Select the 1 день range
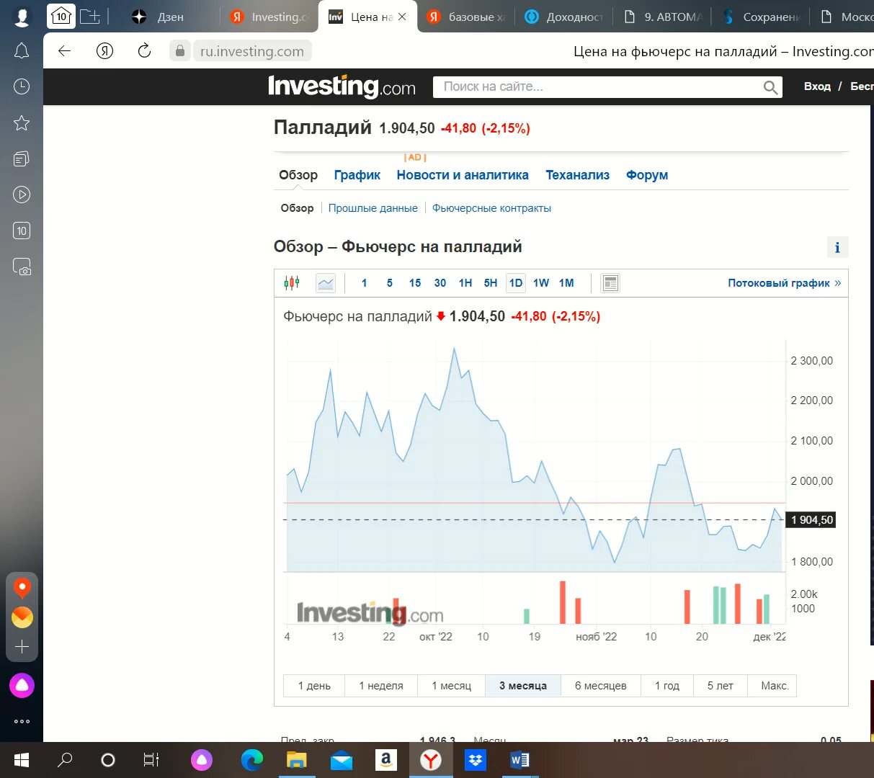The width and height of the screenshot is (874, 778). point(314,686)
